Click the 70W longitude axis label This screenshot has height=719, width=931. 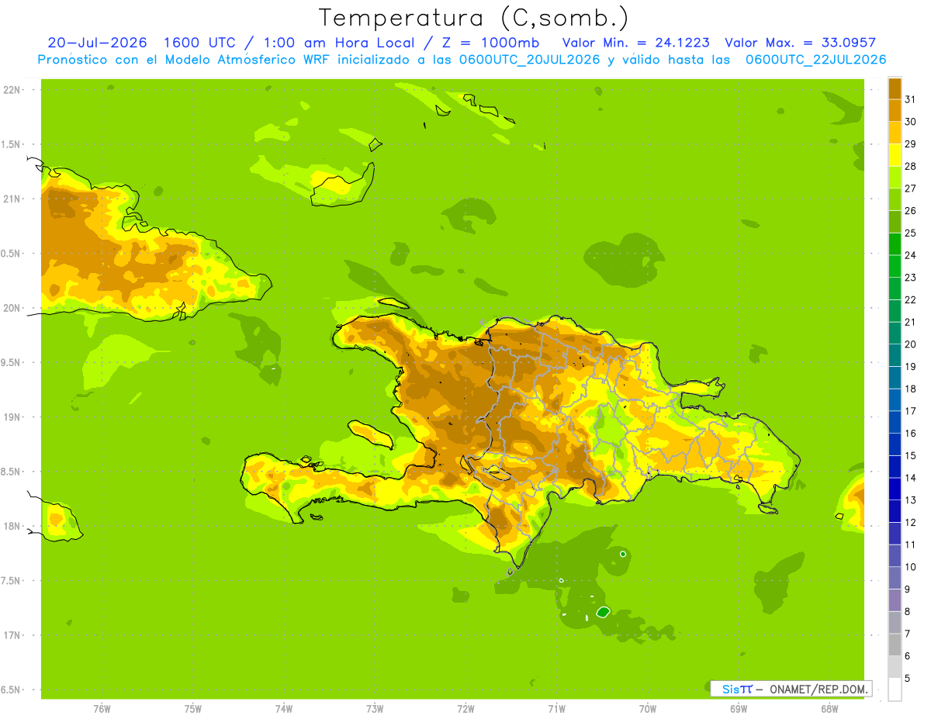(x=648, y=708)
